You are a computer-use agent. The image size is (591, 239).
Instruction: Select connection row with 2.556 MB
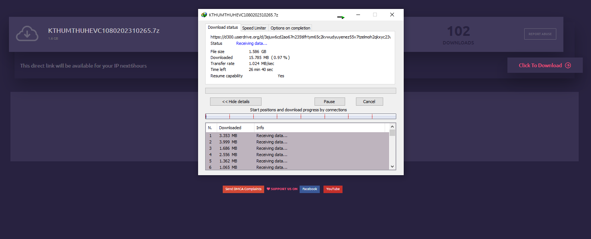click(x=297, y=155)
